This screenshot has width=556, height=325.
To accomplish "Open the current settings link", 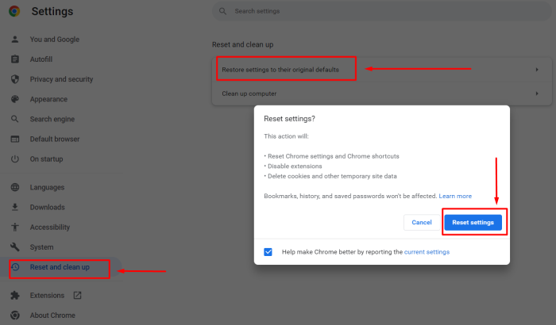I will [x=427, y=252].
